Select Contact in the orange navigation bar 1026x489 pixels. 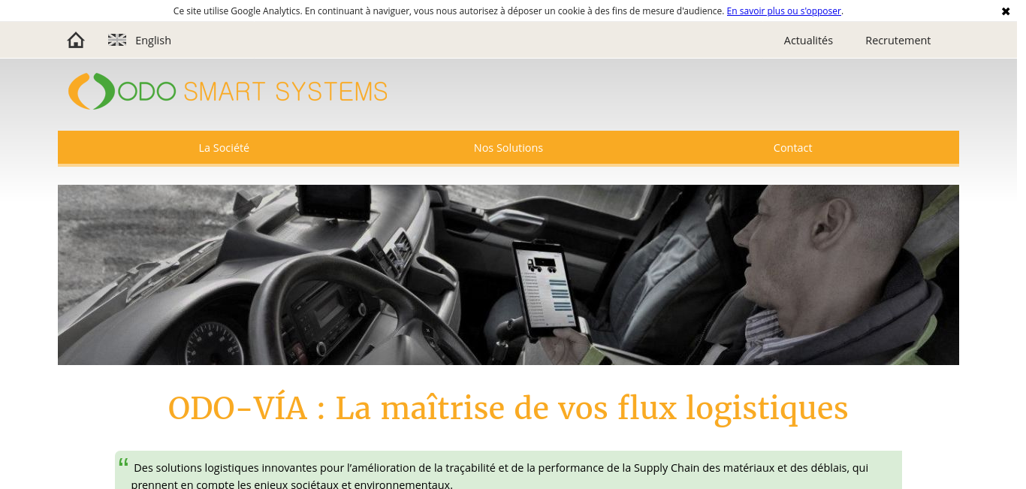coord(792,148)
